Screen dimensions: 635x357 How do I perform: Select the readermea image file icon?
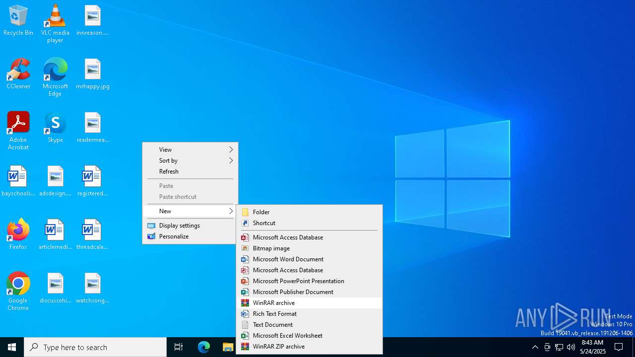coord(93,127)
